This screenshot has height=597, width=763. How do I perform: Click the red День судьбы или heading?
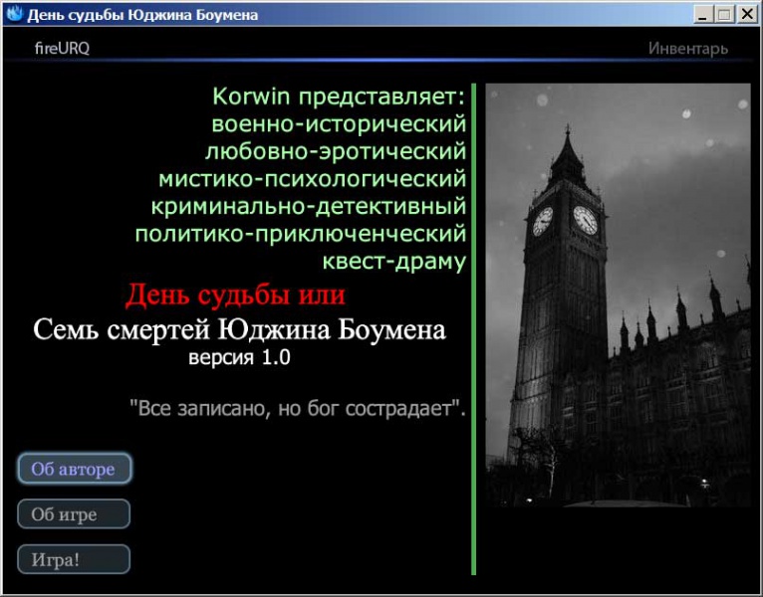tap(235, 296)
